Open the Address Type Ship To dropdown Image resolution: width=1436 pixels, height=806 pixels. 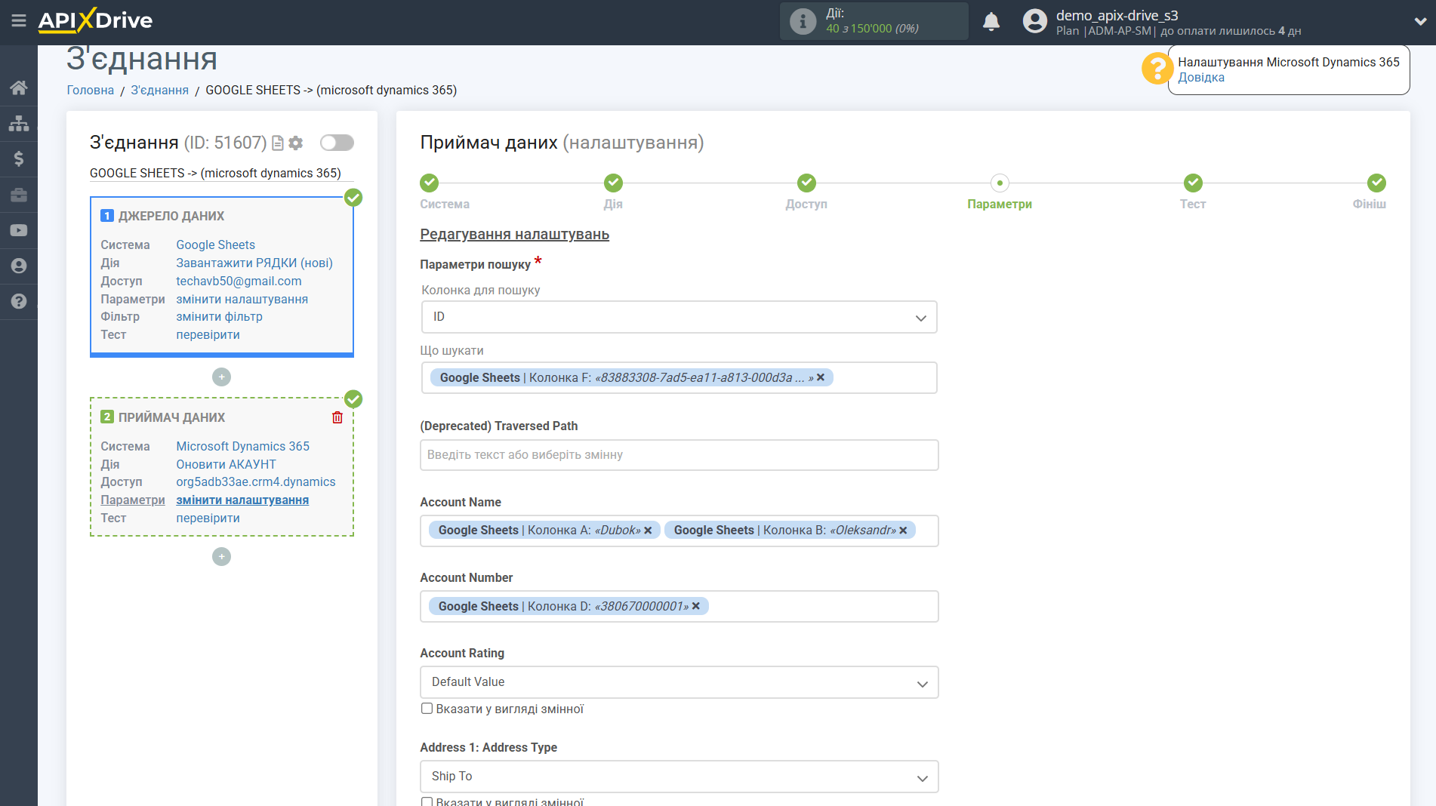[679, 777]
